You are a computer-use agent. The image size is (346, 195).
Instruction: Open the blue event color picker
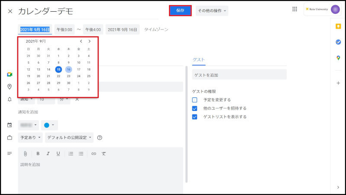(49, 125)
